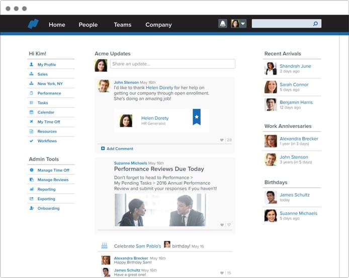This screenshot has width=349, height=278.
Task: Open Suzanne Michaels' post author link
Action: coord(130,163)
